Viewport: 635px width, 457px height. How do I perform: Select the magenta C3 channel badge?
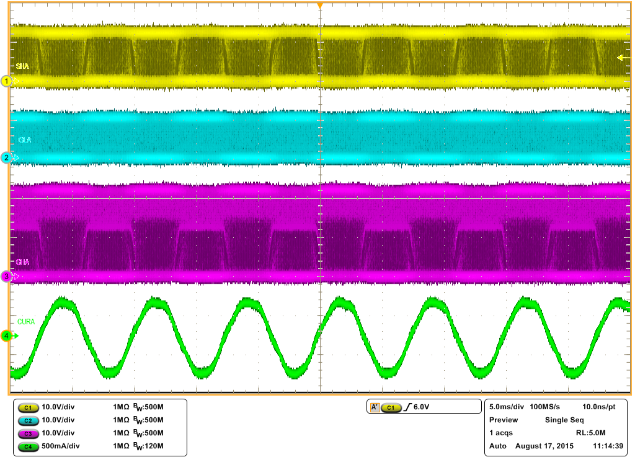tap(28, 433)
